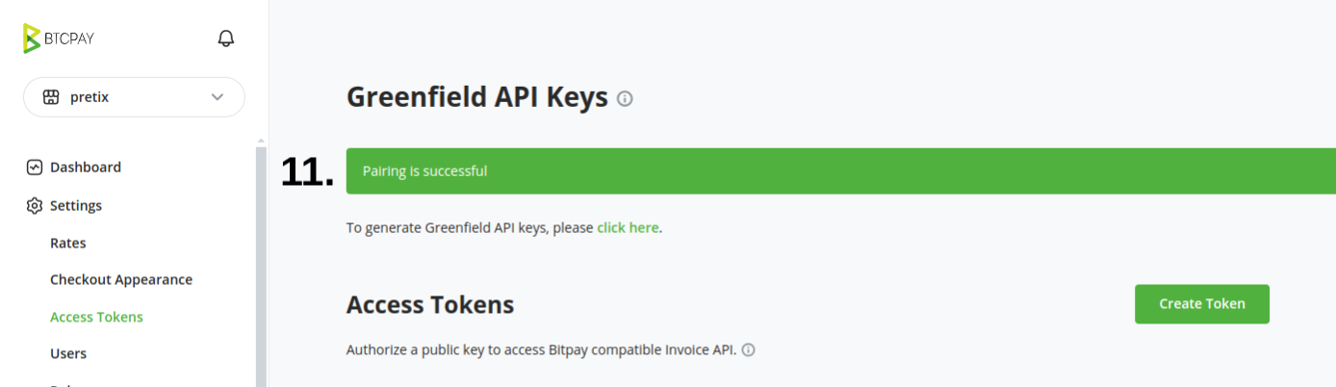Image resolution: width=1336 pixels, height=387 pixels.
Task: Click the "Pairing is successful" banner
Action: pos(837,171)
